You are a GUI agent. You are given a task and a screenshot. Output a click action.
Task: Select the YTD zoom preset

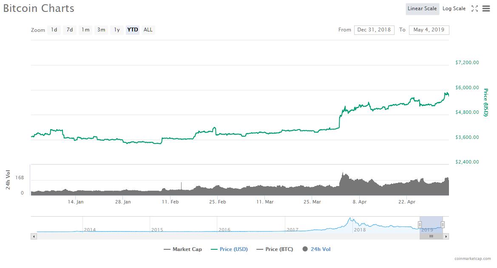tap(132, 30)
